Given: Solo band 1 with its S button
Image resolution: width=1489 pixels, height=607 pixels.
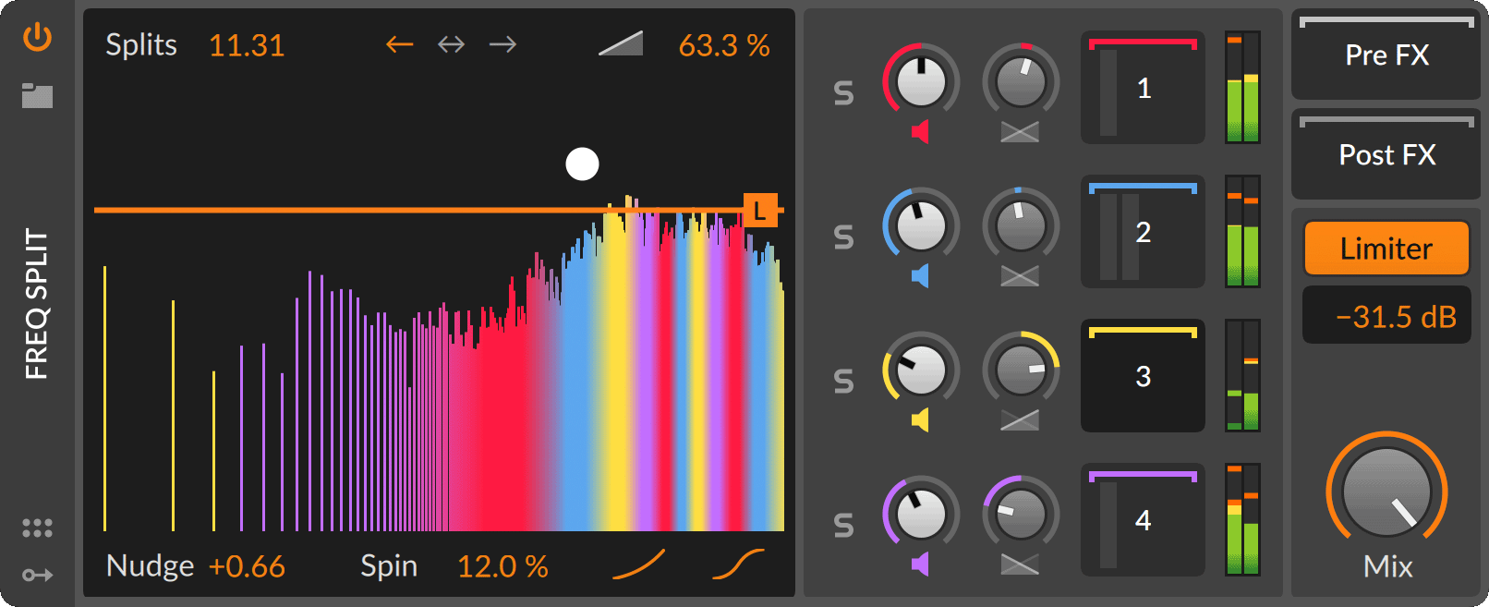Looking at the screenshot, I should coord(843,92).
